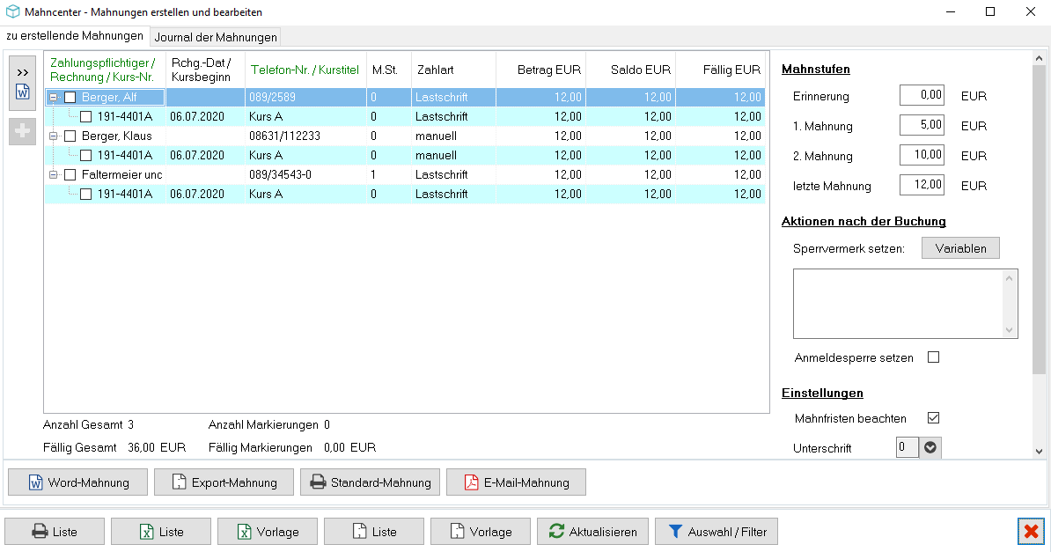Click the M.St. column header
This screenshot has width=1051, height=552.
[x=389, y=70]
